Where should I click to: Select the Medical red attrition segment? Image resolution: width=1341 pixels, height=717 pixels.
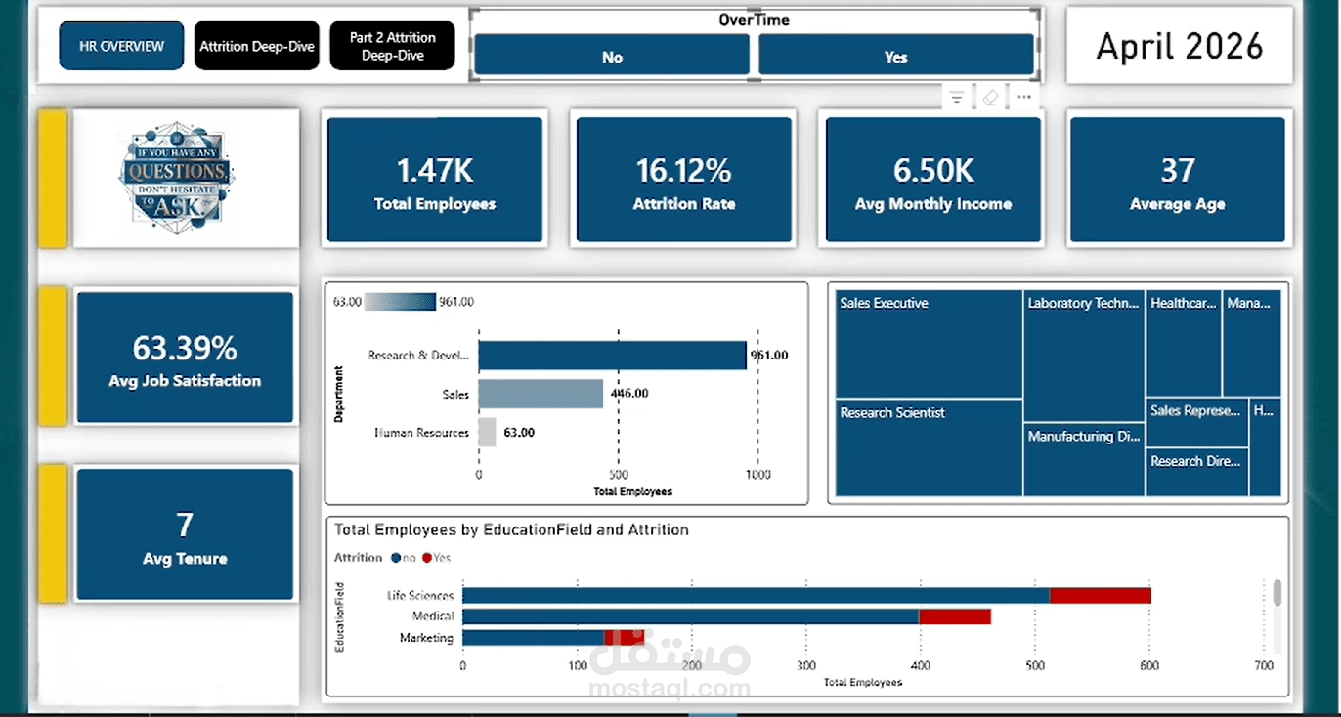coord(955,616)
